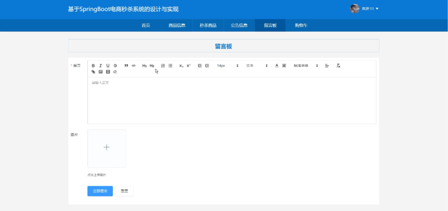Screen dimensions: 448x211
Task: Apply superscript formatting
Action: coord(188,66)
